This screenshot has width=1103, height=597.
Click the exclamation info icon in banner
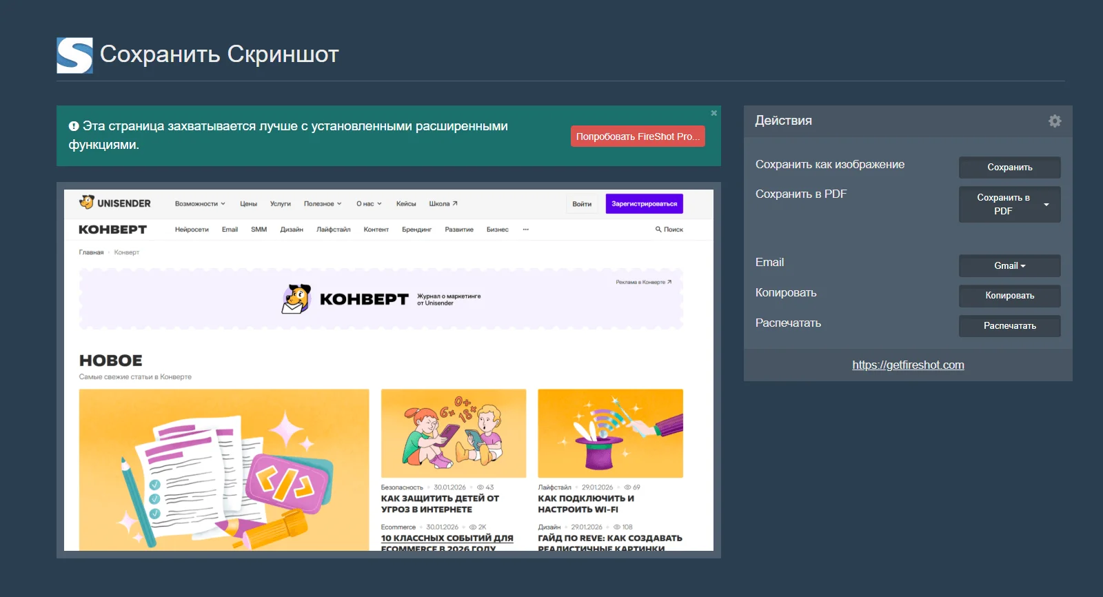[74, 126]
